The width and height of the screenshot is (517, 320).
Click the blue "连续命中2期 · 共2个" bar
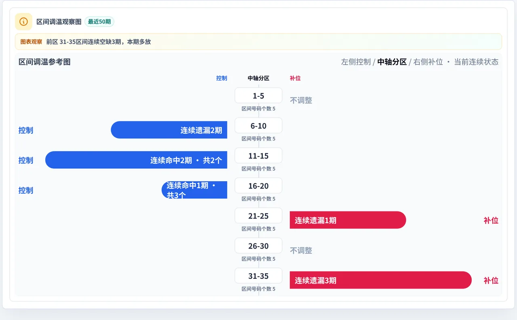(x=136, y=160)
